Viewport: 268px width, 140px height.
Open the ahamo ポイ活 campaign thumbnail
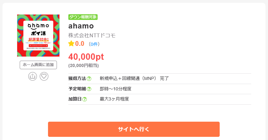click(38, 35)
